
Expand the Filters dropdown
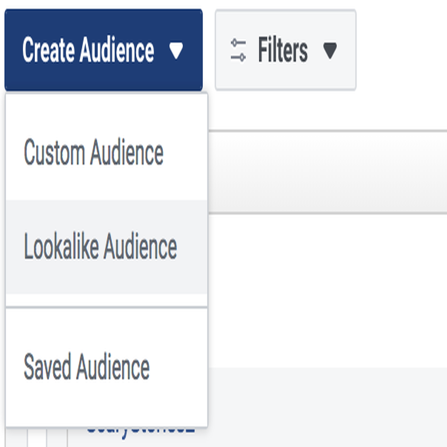(x=285, y=50)
